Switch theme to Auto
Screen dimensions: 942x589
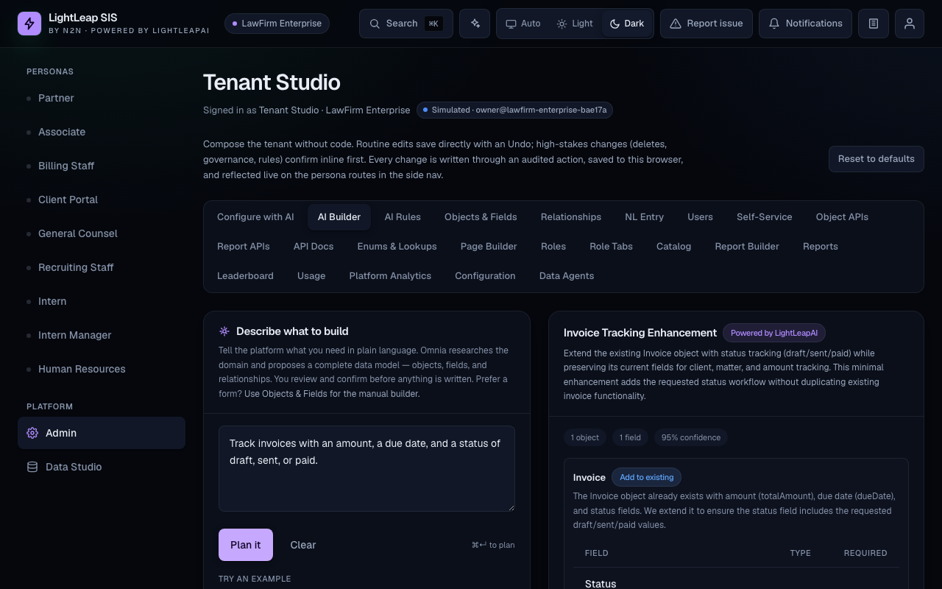pos(523,24)
